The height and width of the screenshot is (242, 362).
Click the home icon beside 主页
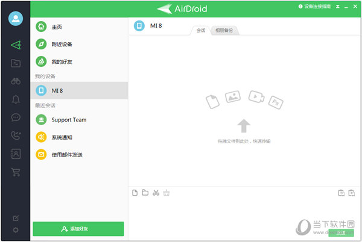tap(41, 26)
